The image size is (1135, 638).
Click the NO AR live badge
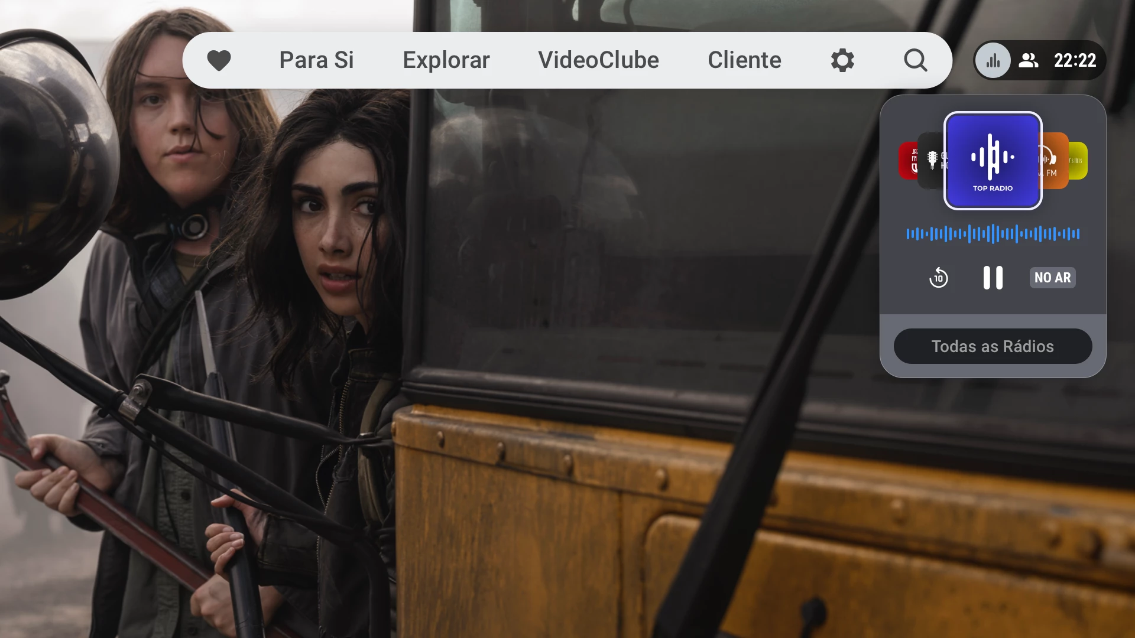click(1052, 278)
